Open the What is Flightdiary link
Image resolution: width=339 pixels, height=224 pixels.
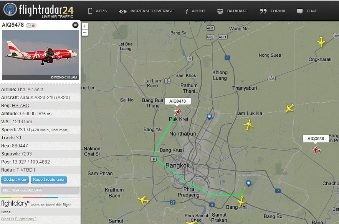pyautogui.click(x=18, y=219)
